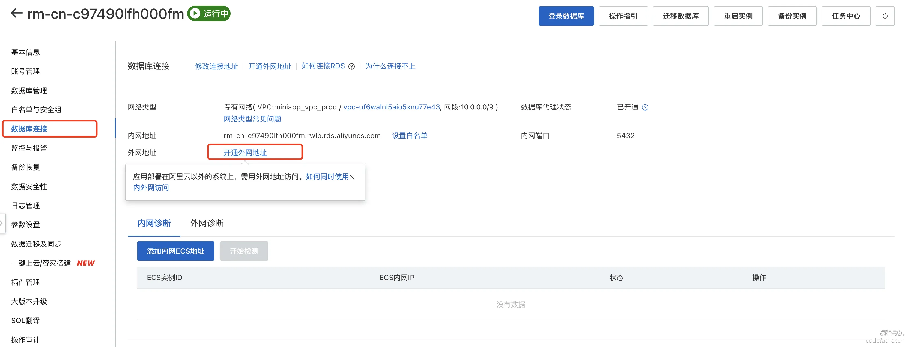Click 迁移数据库 button
The width and height of the screenshot is (907, 347).
click(680, 16)
